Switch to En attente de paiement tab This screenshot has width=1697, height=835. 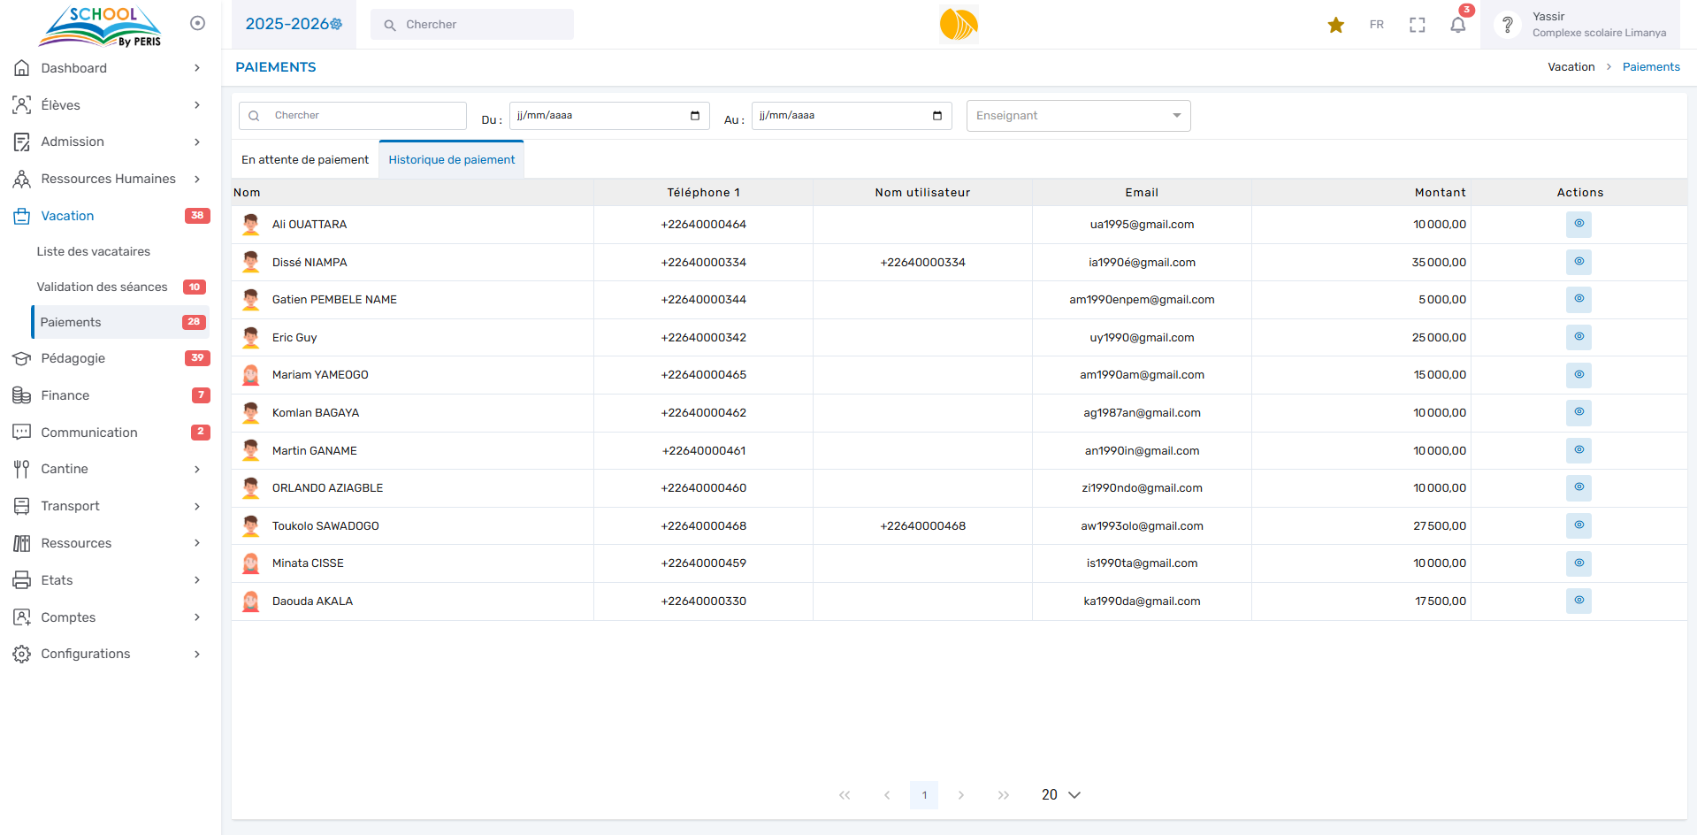pos(305,160)
